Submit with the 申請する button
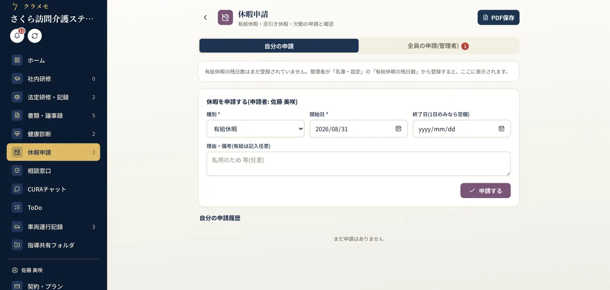 point(485,190)
